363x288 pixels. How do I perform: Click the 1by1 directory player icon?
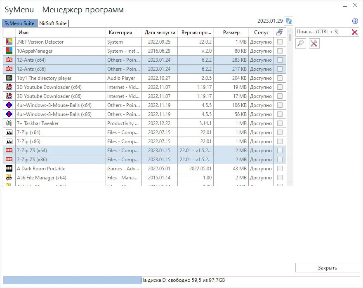[x=9, y=78]
